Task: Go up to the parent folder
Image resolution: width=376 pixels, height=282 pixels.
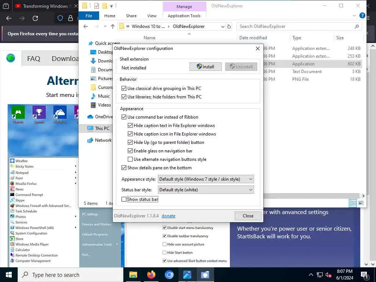Action: click(x=112, y=26)
